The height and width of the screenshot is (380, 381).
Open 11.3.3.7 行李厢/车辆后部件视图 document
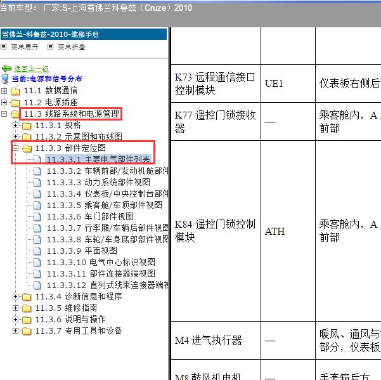pos(107,228)
